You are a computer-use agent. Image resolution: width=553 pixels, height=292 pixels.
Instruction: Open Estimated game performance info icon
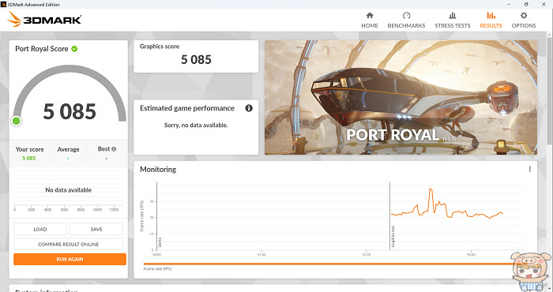click(249, 108)
